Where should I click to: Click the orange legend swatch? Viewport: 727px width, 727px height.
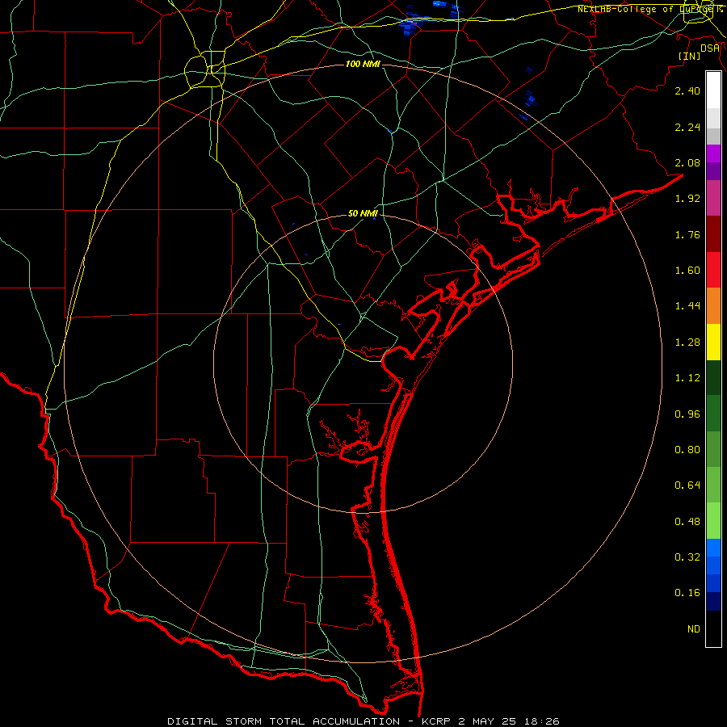coord(713,306)
